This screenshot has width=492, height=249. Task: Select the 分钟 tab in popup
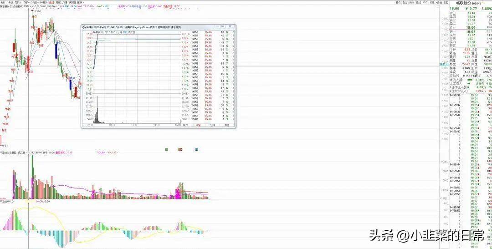[212, 125]
